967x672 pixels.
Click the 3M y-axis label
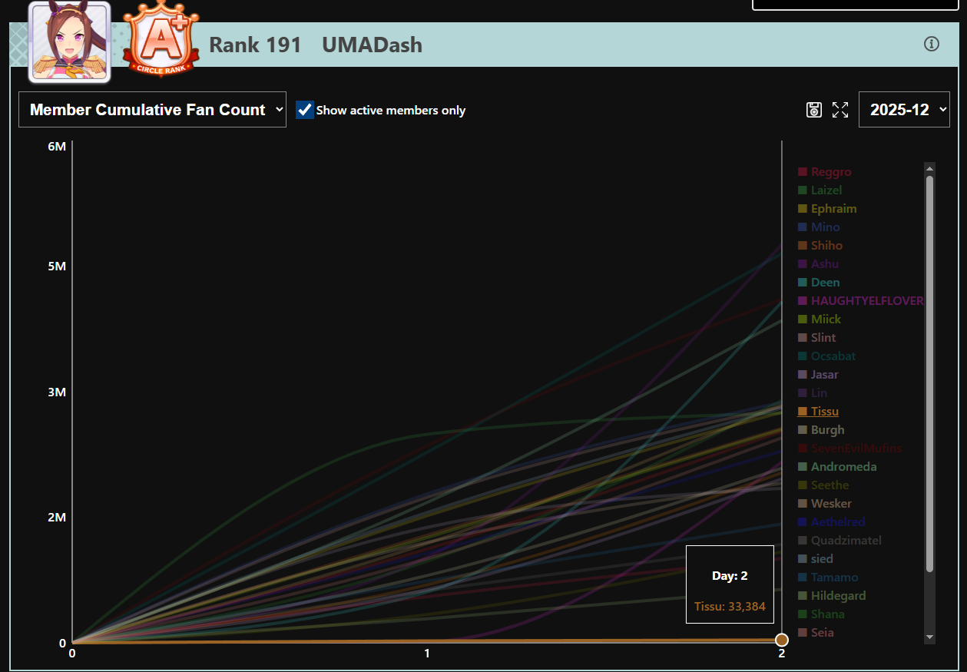coord(57,392)
